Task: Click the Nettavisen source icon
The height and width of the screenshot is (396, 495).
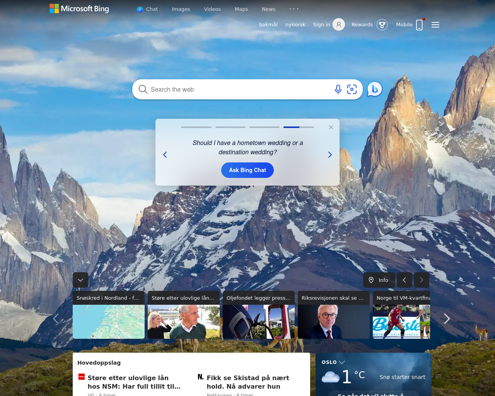Action: point(201,377)
